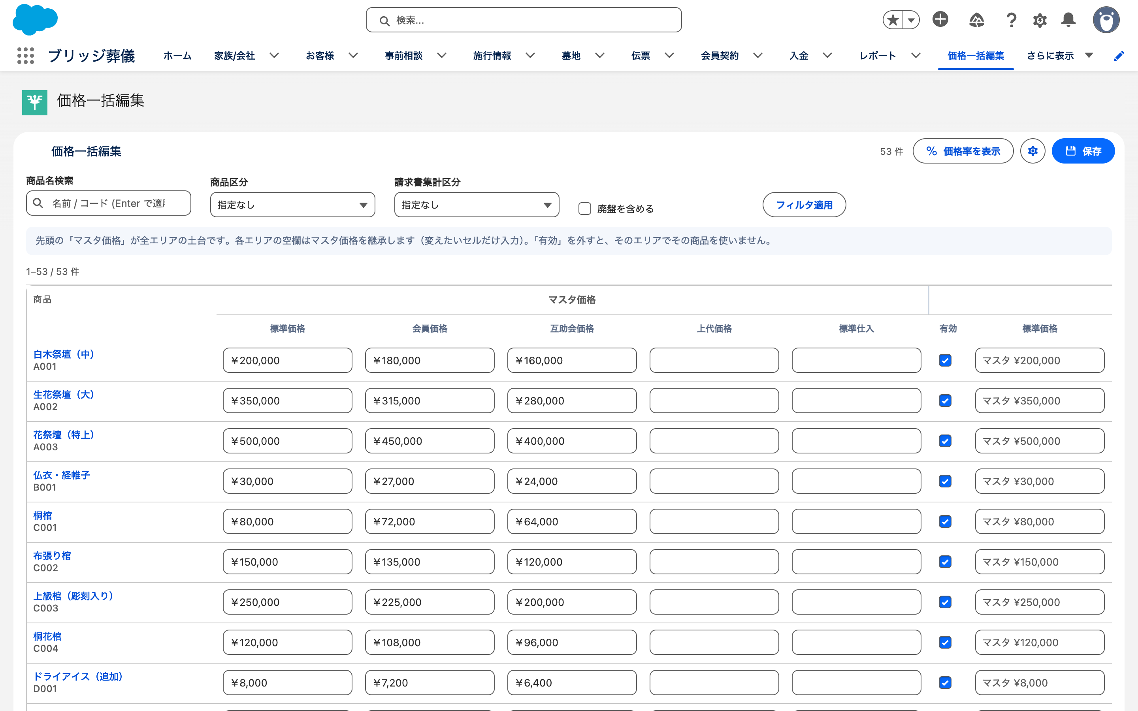Click the Salesforce cloud logo

tap(35, 20)
